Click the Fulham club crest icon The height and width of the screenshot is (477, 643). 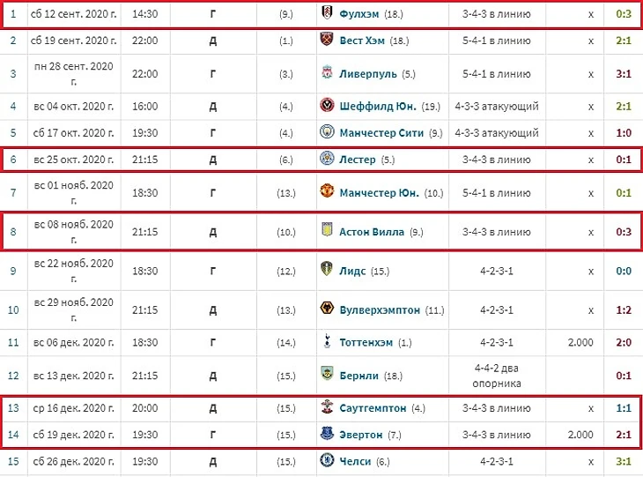tap(326, 14)
